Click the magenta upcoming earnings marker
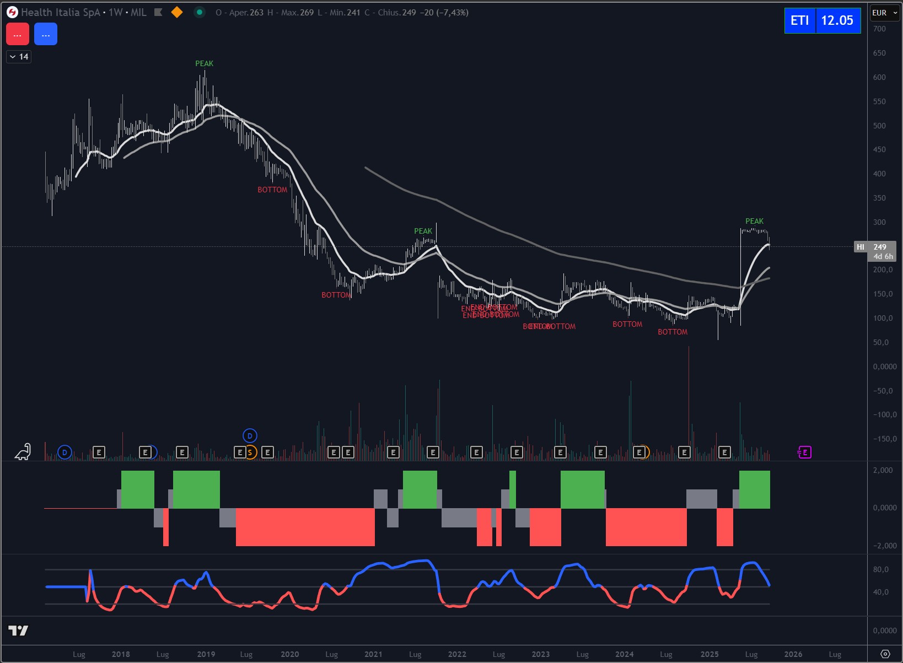This screenshot has height=663, width=903. 804,452
